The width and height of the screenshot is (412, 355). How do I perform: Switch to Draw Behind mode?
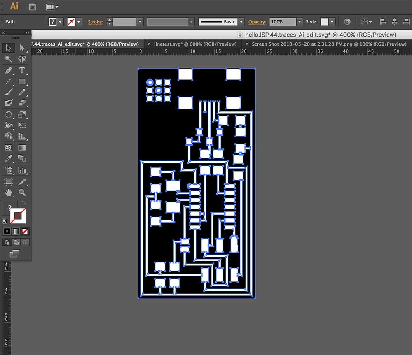point(16,242)
